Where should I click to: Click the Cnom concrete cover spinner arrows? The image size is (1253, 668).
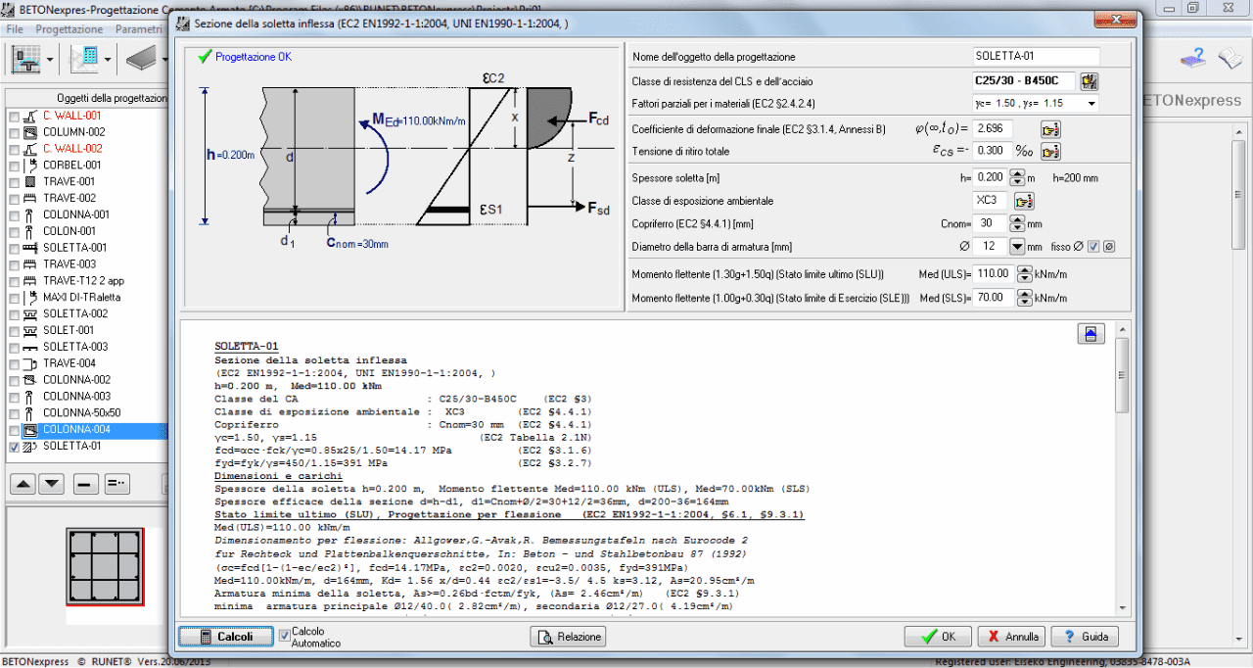click(1017, 224)
